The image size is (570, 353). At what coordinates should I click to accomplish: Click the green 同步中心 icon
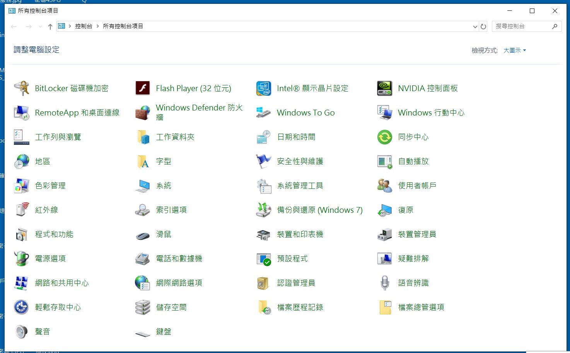click(384, 137)
